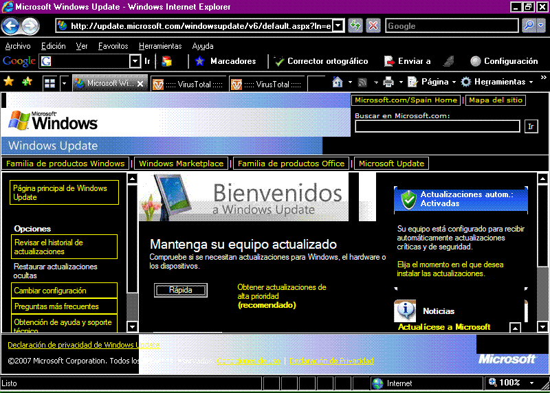Open a new blank tab
Viewport: 550px width, 393px height.
tap(316, 84)
